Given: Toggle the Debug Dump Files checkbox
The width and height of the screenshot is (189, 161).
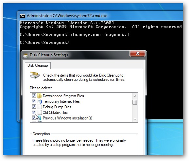Looking at the screenshot, I should coord(34,106).
